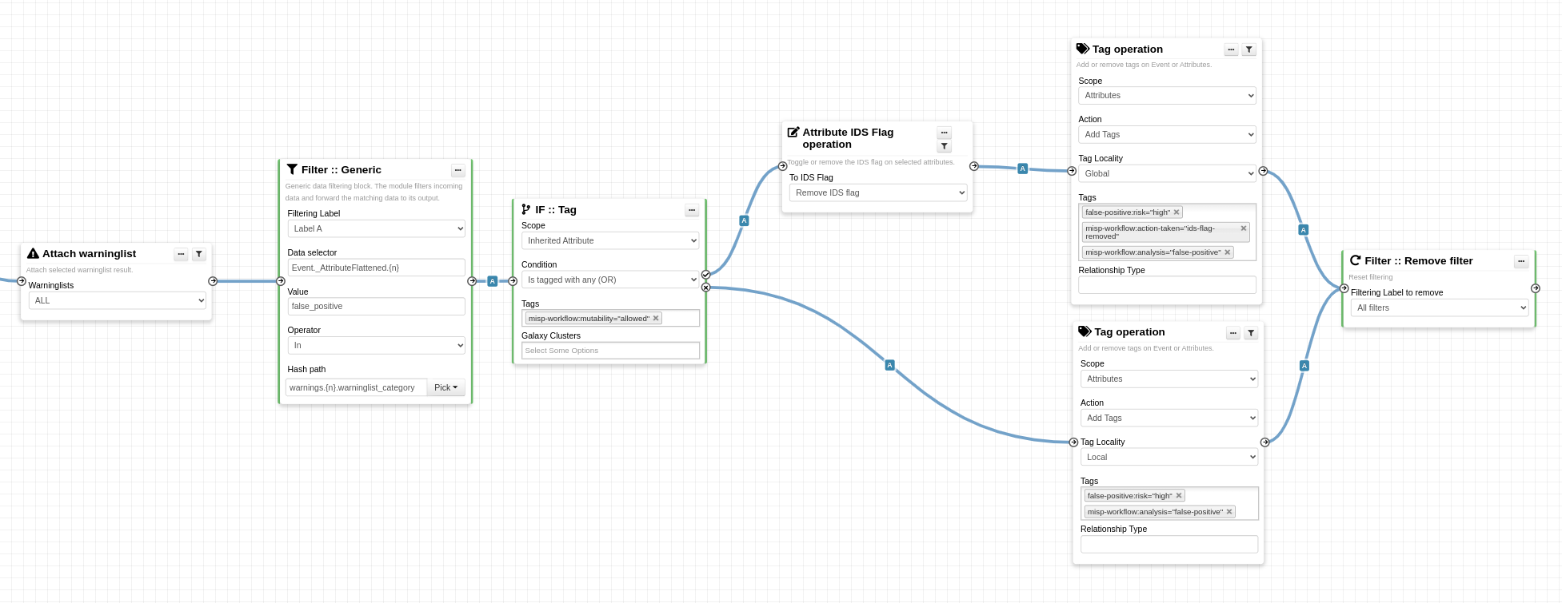
Task: Click Relationship Type field in upper Tag operation
Action: [1166, 285]
